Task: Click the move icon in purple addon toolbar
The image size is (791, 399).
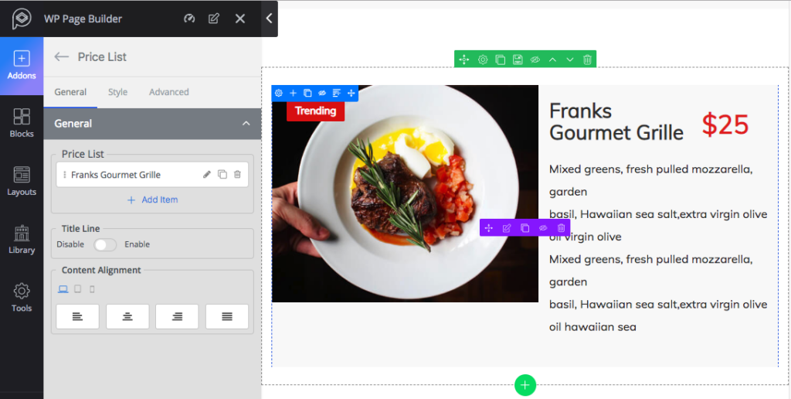Action: [489, 228]
